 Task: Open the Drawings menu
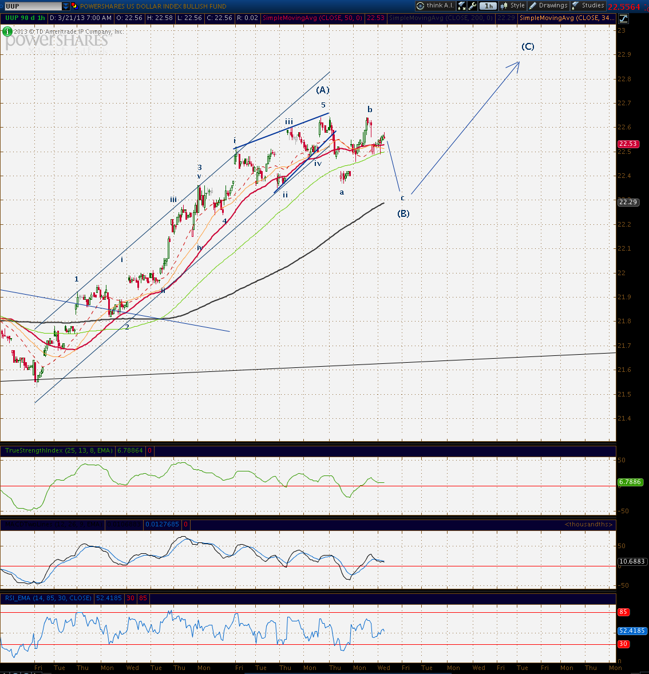point(548,6)
